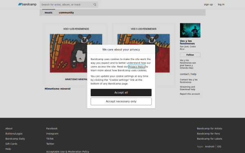
Task: Switch to the music tab
Action: click(49, 13)
